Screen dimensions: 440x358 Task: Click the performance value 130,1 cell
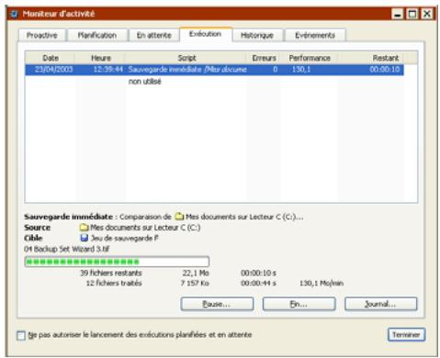coord(301,70)
